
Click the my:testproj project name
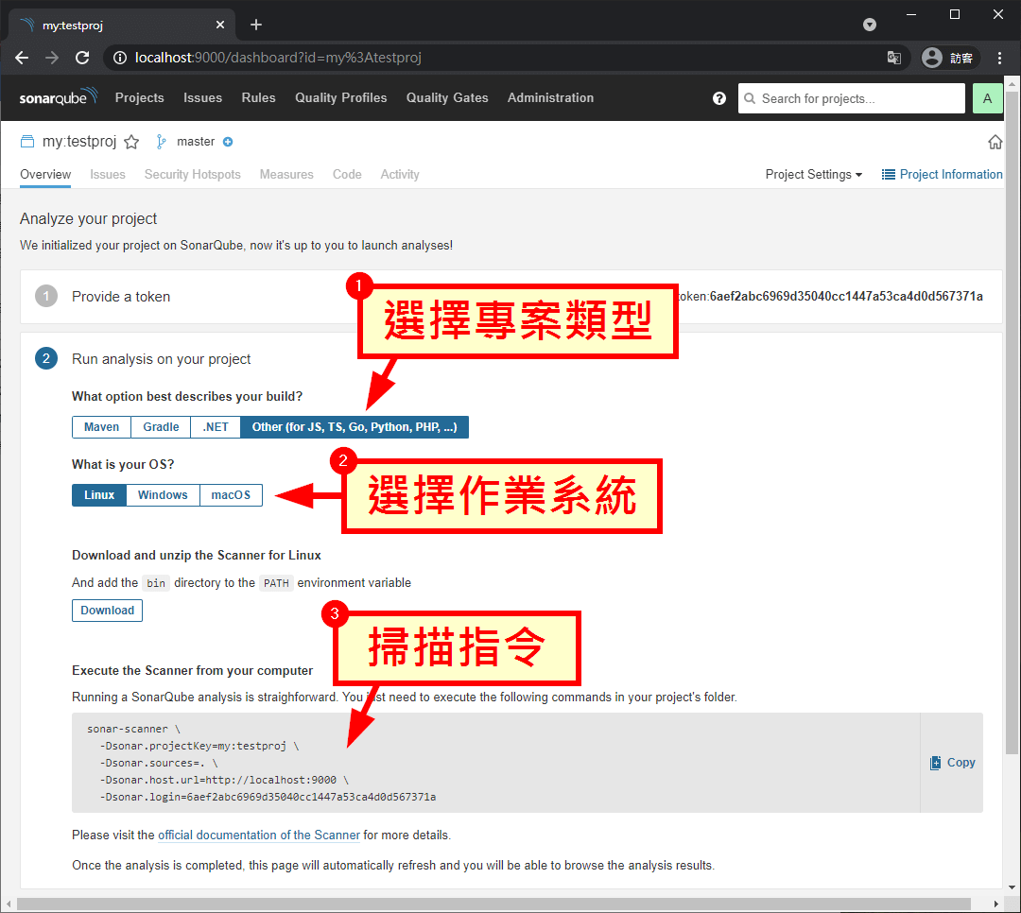(x=78, y=142)
